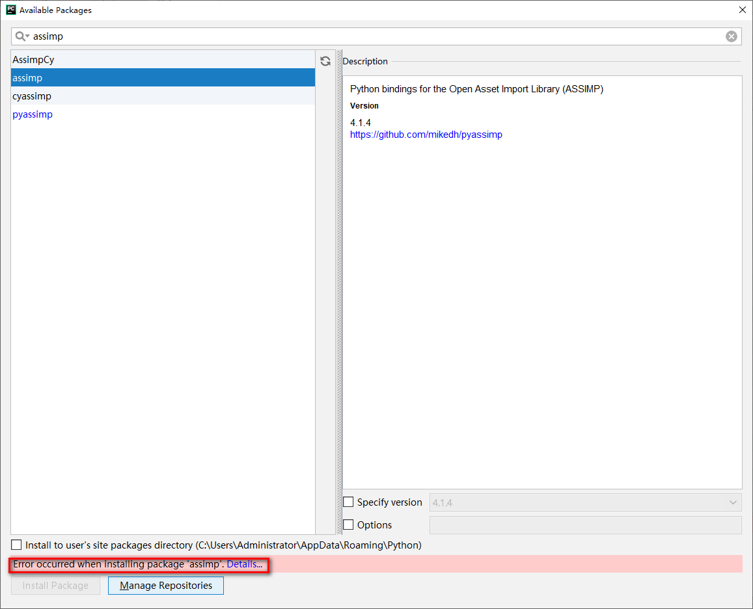This screenshot has height=609, width=753.
Task: Click the Options text input field
Action: pyautogui.click(x=585, y=525)
